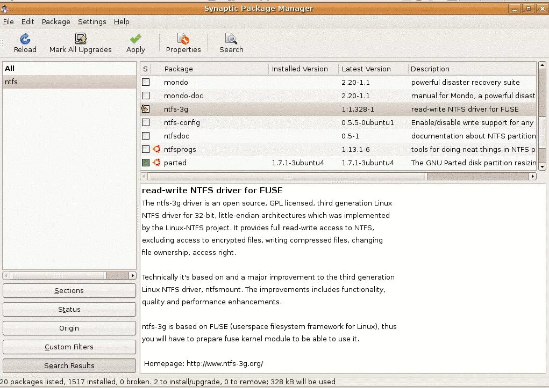The width and height of the screenshot is (549, 388).
Task: Click the Homepage URL www.ntfs-3g.org
Action: (x=225, y=363)
